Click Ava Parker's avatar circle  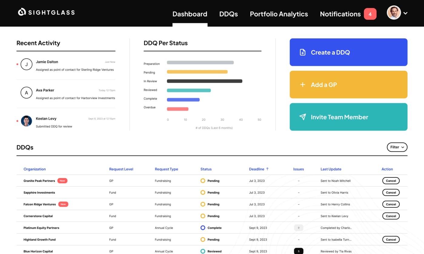[26, 93]
